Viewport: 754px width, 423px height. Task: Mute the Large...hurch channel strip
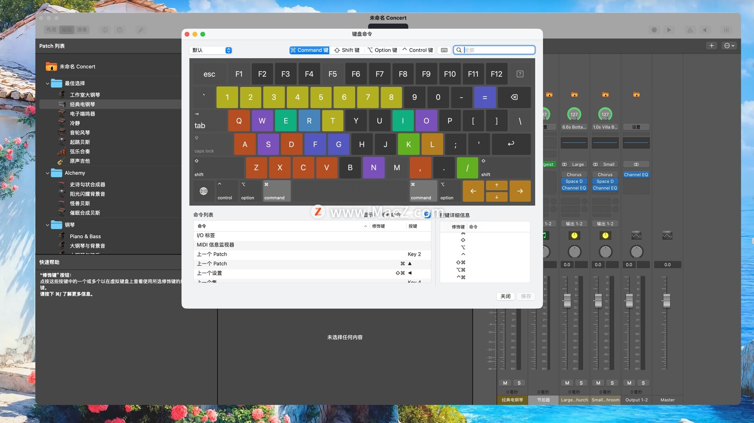pos(567,383)
